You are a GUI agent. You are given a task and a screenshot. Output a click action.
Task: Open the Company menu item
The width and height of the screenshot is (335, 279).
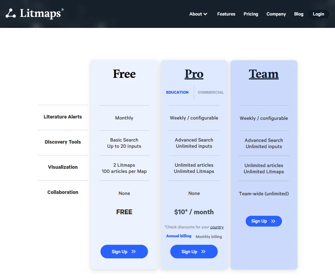(276, 14)
